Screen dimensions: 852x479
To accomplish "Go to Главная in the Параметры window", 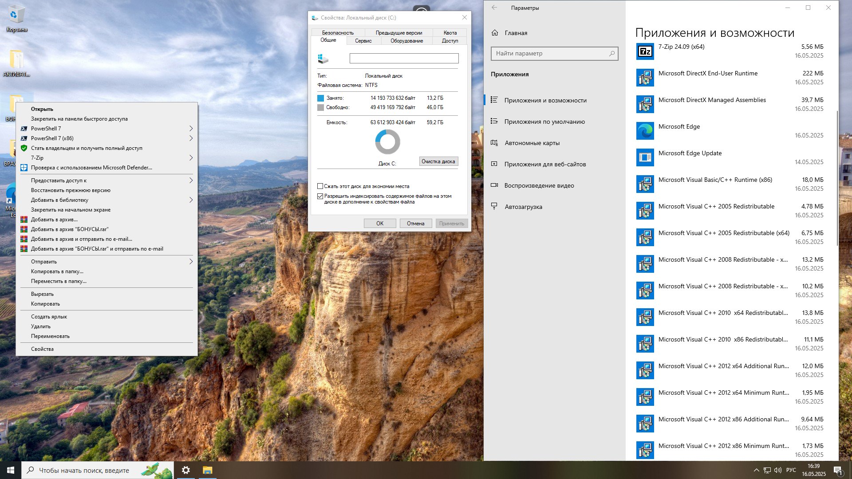I will point(555,33).
